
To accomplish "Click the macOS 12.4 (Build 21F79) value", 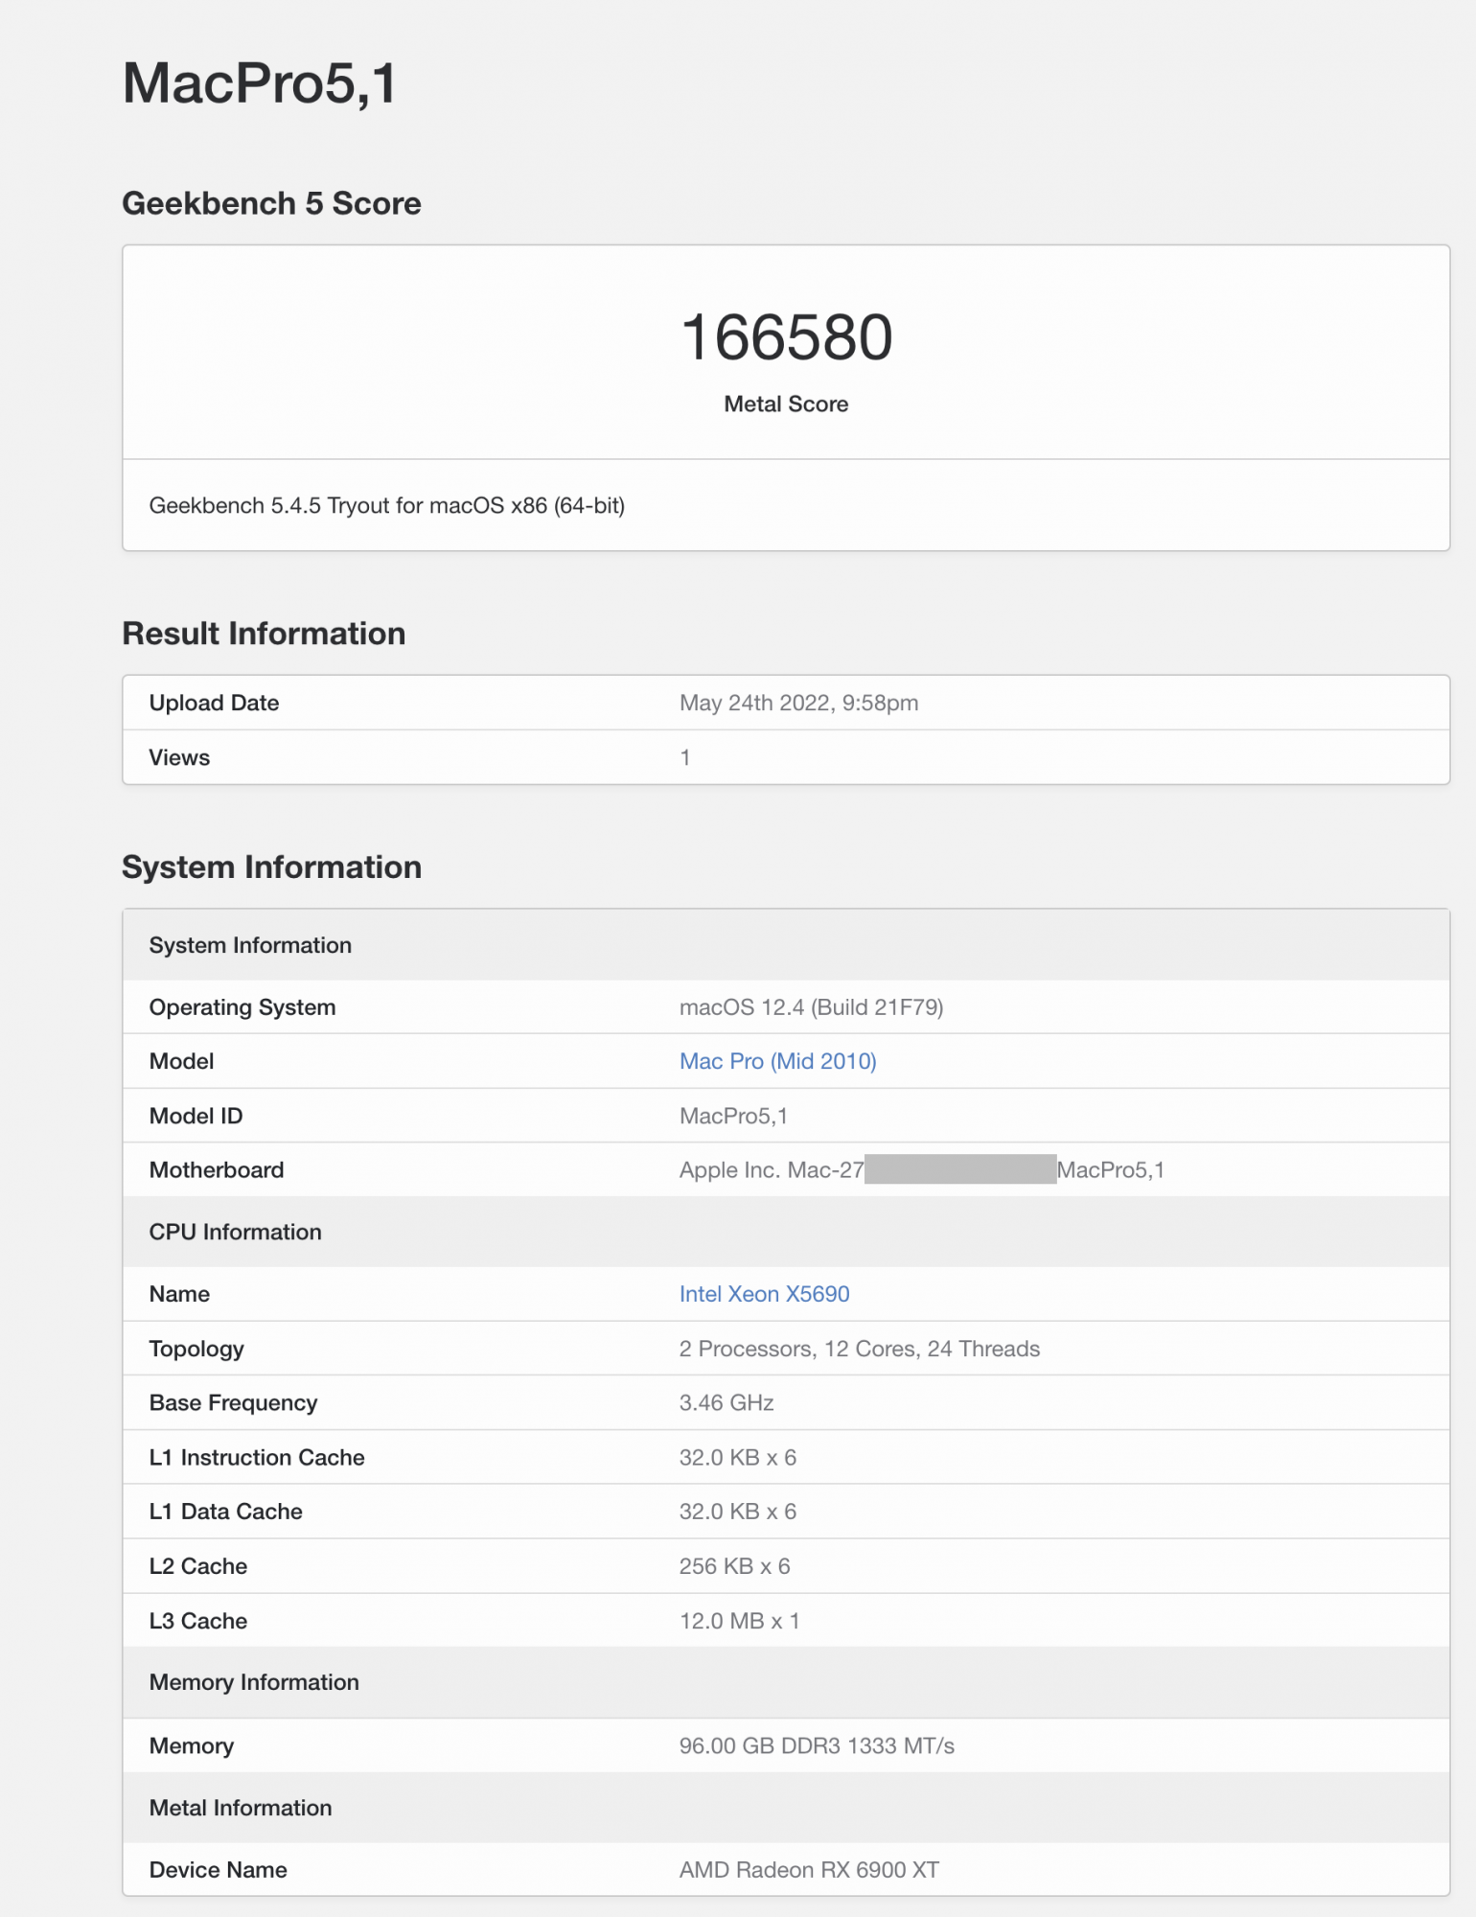I will click(x=811, y=1007).
